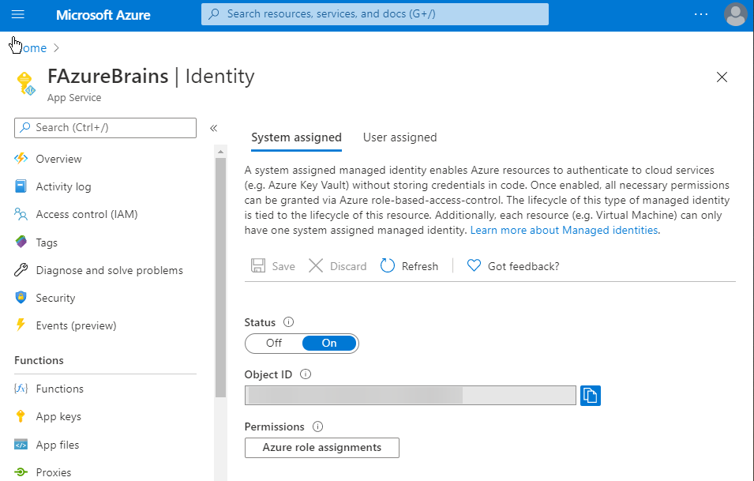This screenshot has width=754, height=481.
Task: Click the App files code icon
Action: 21,445
